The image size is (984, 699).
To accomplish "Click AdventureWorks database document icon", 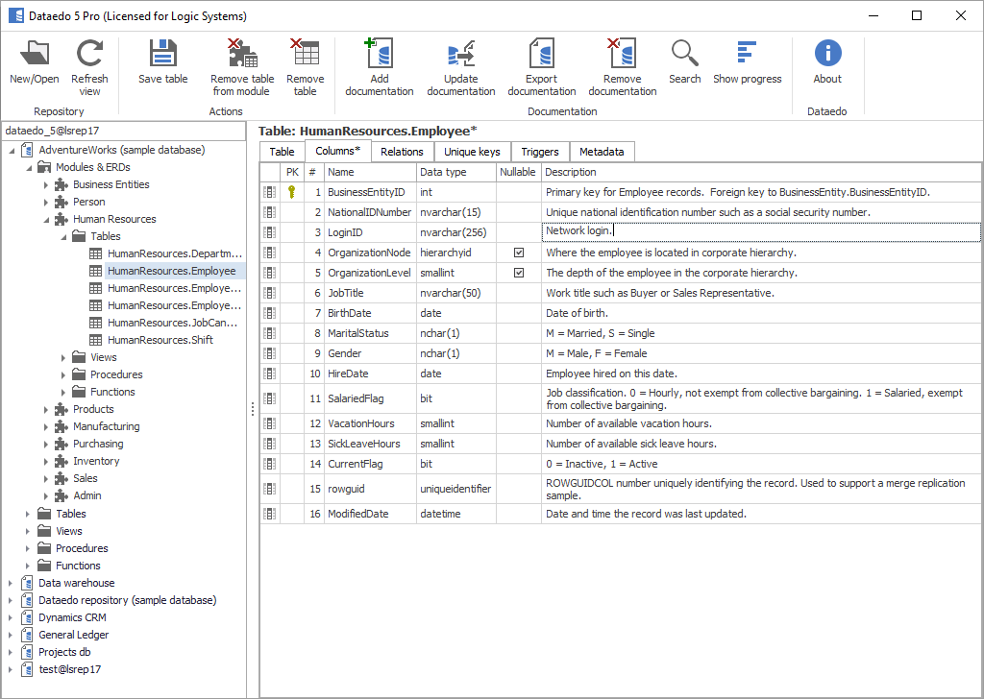I will [27, 150].
